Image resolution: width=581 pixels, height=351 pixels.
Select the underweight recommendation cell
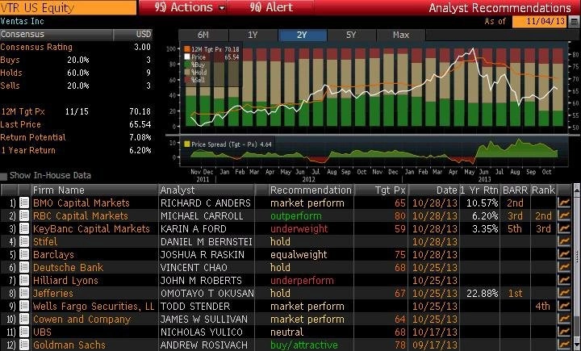(299, 228)
